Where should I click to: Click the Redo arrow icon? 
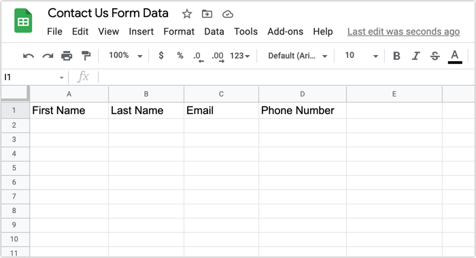click(48, 56)
